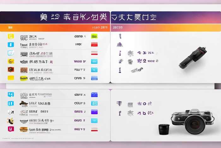Click the black lens cap beside the camera
This screenshot has height=148, width=221.
click(x=164, y=129)
